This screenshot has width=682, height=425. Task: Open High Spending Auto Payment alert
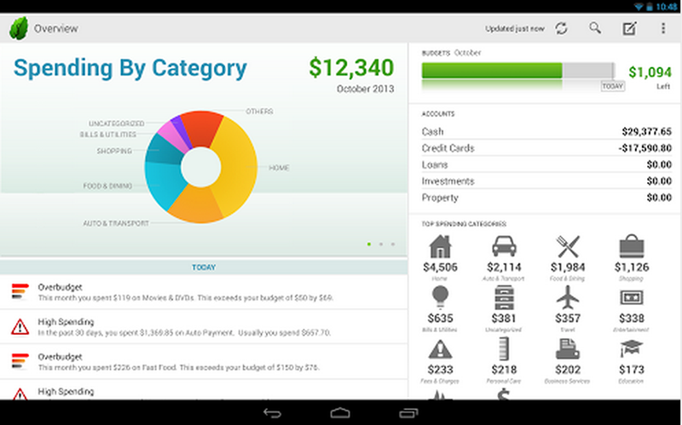click(x=204, y=327)
